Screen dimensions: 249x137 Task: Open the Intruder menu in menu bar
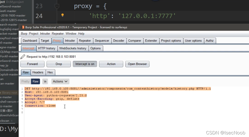pos(45,34)
